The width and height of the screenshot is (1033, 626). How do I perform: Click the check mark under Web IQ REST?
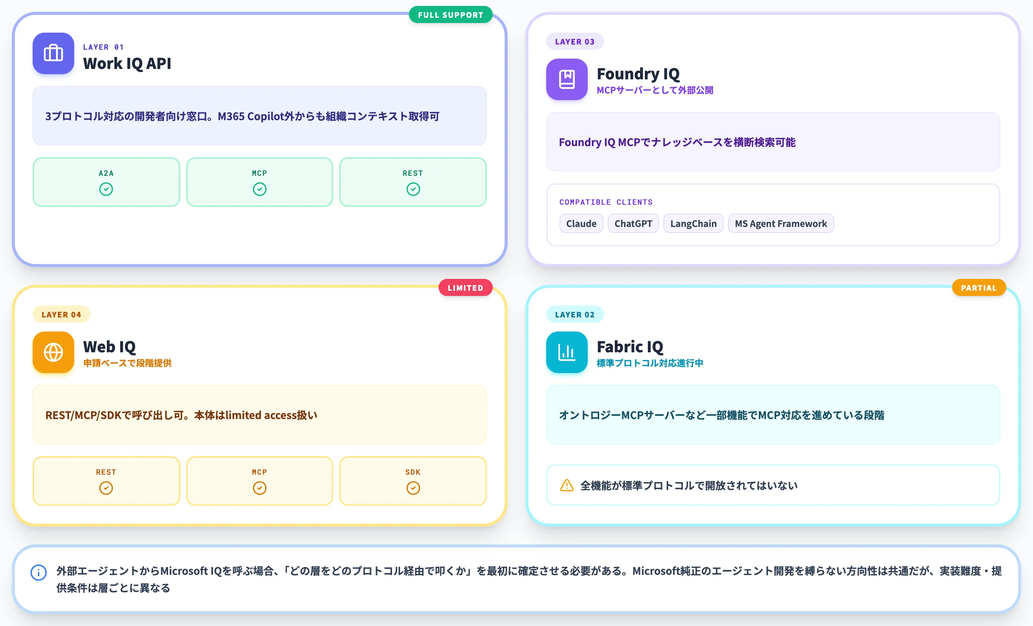106,488
